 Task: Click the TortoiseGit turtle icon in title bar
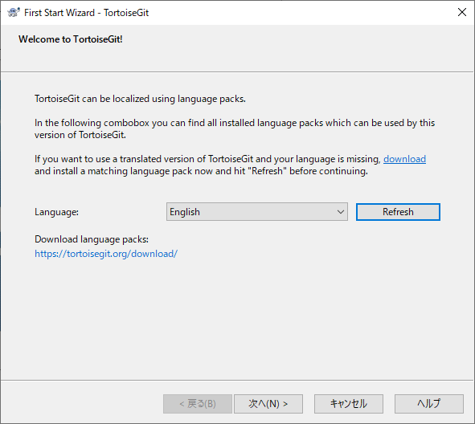pyautogui.click(x=14, y=12)
